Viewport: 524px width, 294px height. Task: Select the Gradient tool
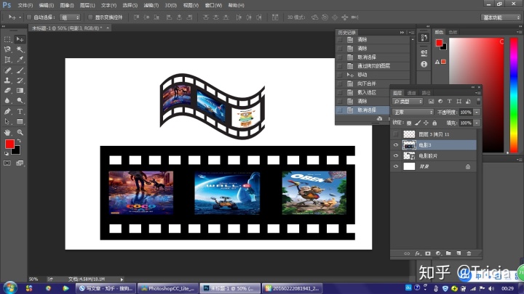click(x=20, y=90)
